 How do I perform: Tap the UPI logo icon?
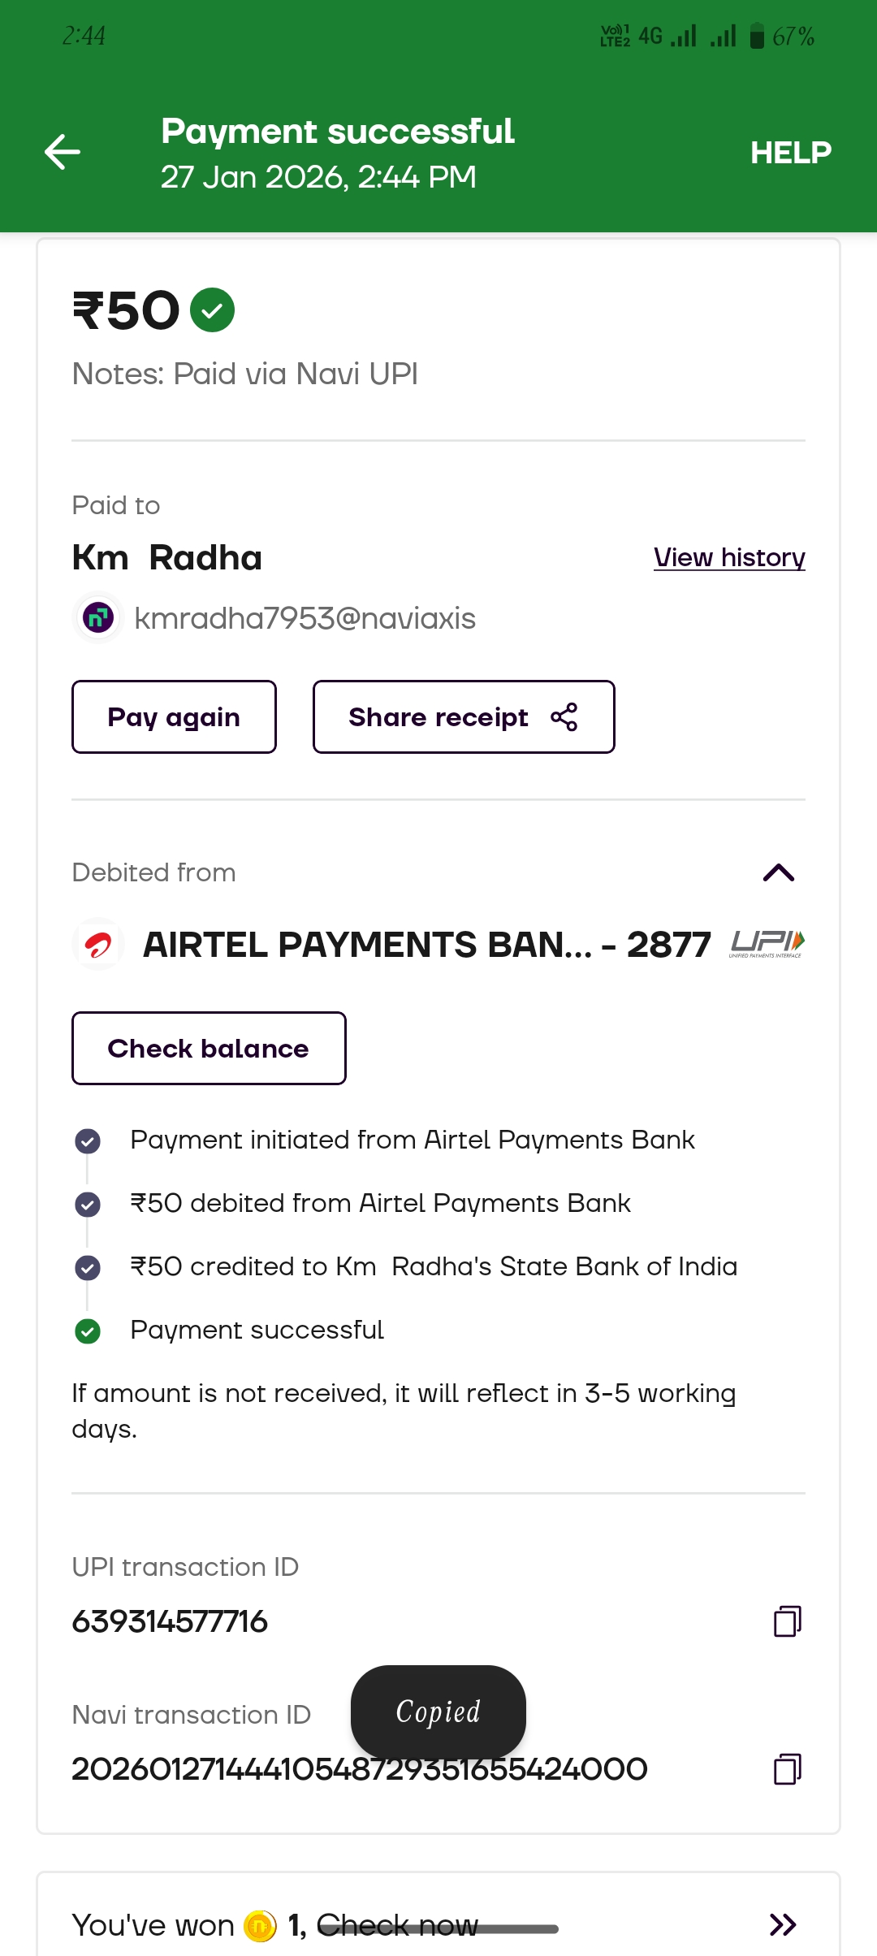click(767, 943)
